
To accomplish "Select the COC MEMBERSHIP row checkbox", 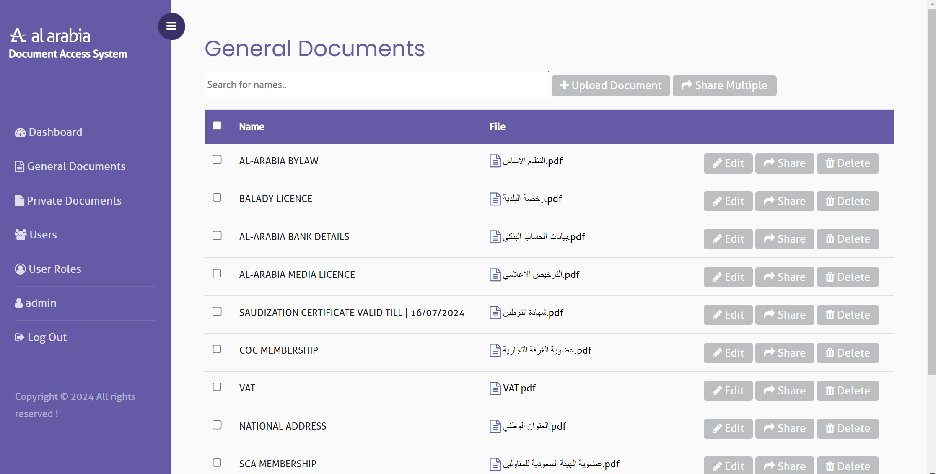I will click(x=217, y=349).
